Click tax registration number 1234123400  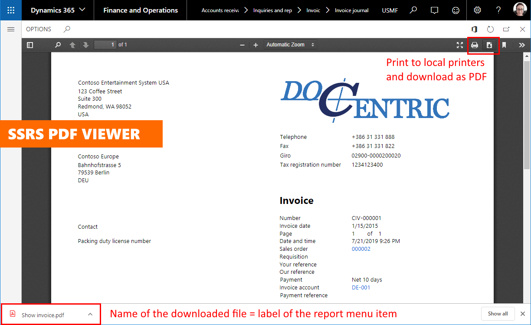(x=367, y=165)
